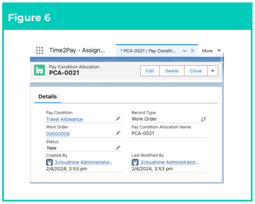Edit the Work Order field pencil
The image size is (255, 204).
point(118,133)
